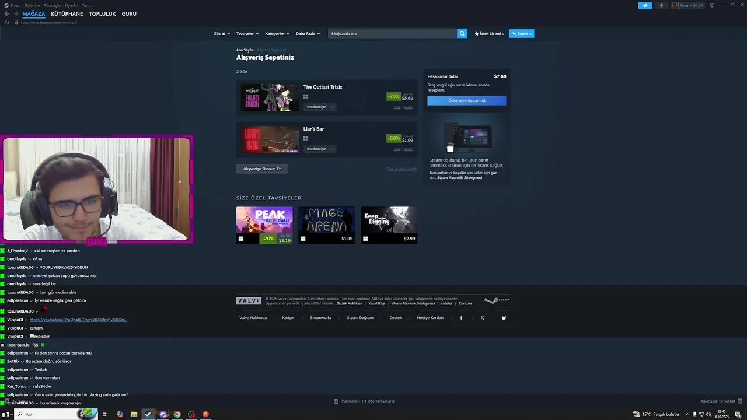Switch to the MAĞAZA tab
This screenshot has height=420, width=747.
[x=34, y=14]
